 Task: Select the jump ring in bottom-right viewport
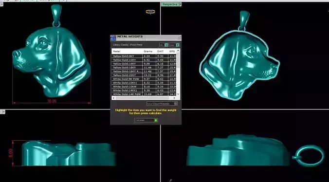tap(310, 156)
